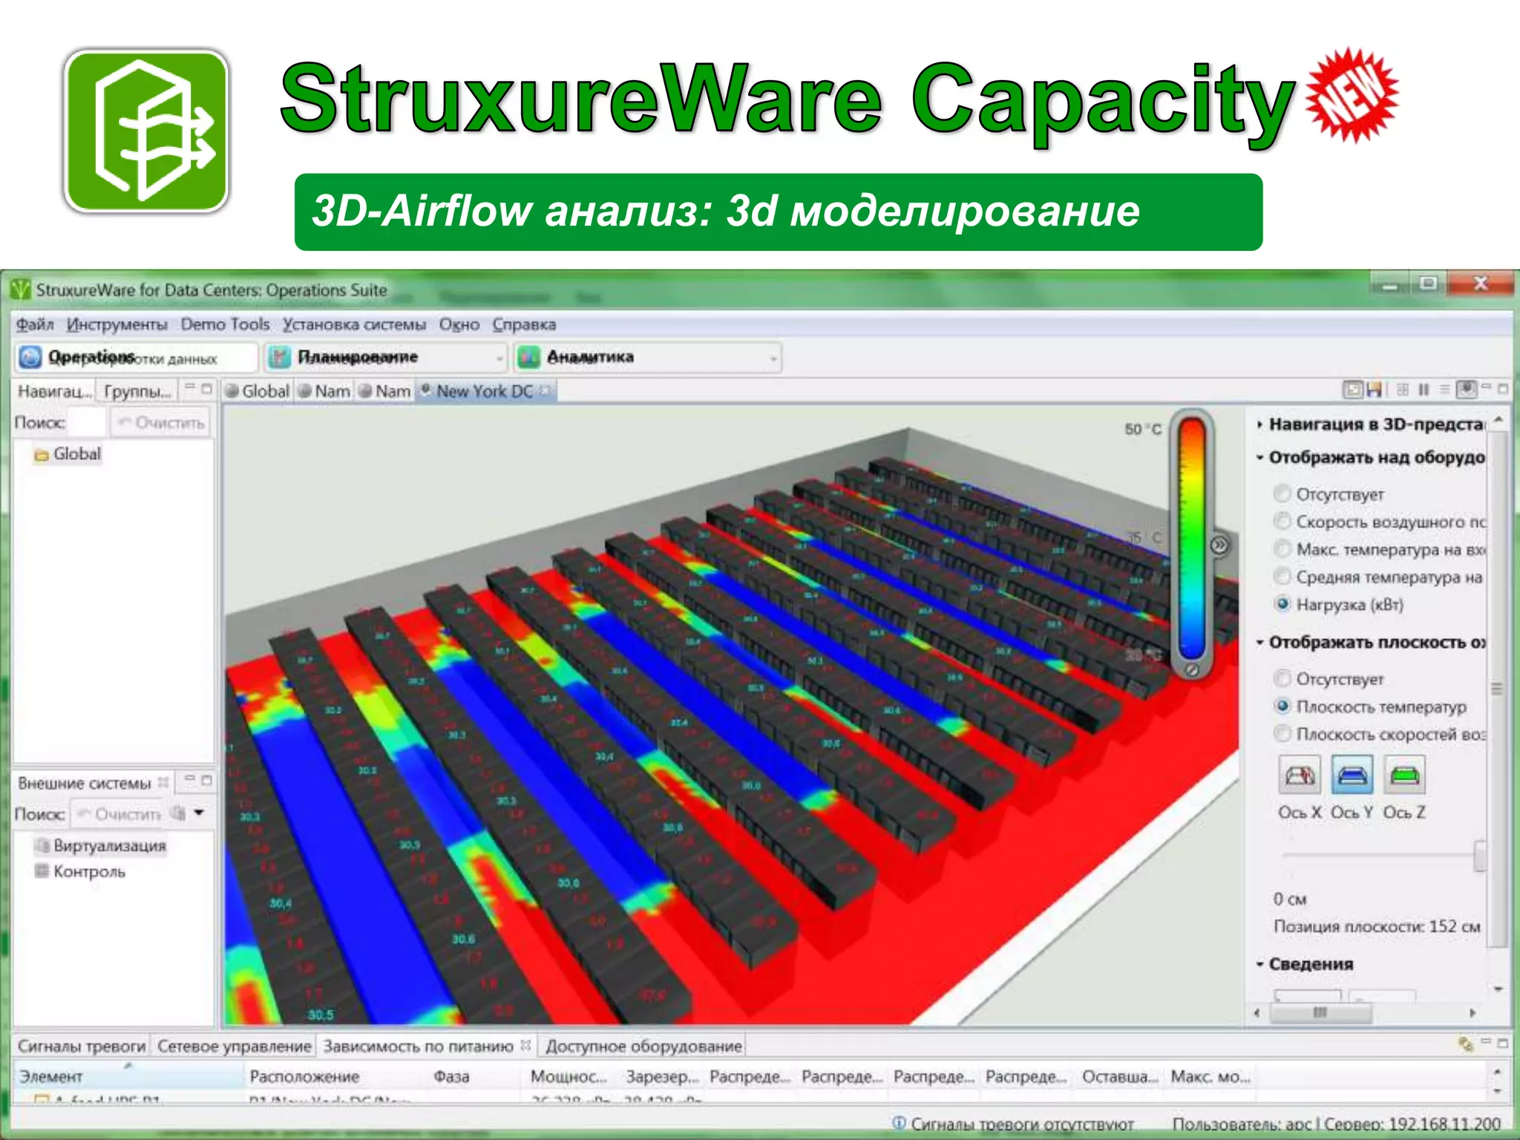Open the Инструменты menu
Viewport: 1520px width, 1140px height.
(x=117, y=324)
